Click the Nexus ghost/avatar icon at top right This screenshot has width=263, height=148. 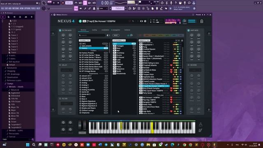[x=202, y=21]
